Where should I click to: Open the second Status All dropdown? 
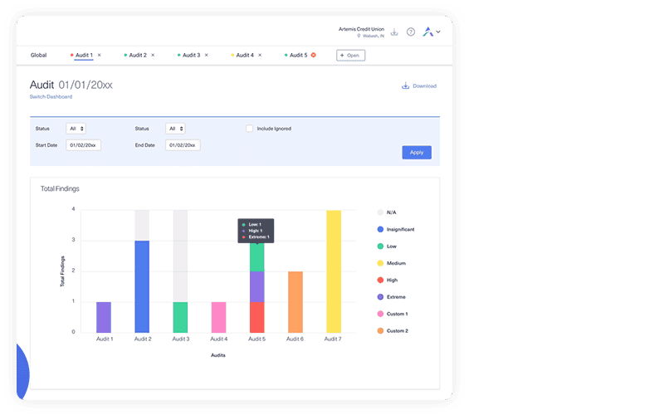175,129
